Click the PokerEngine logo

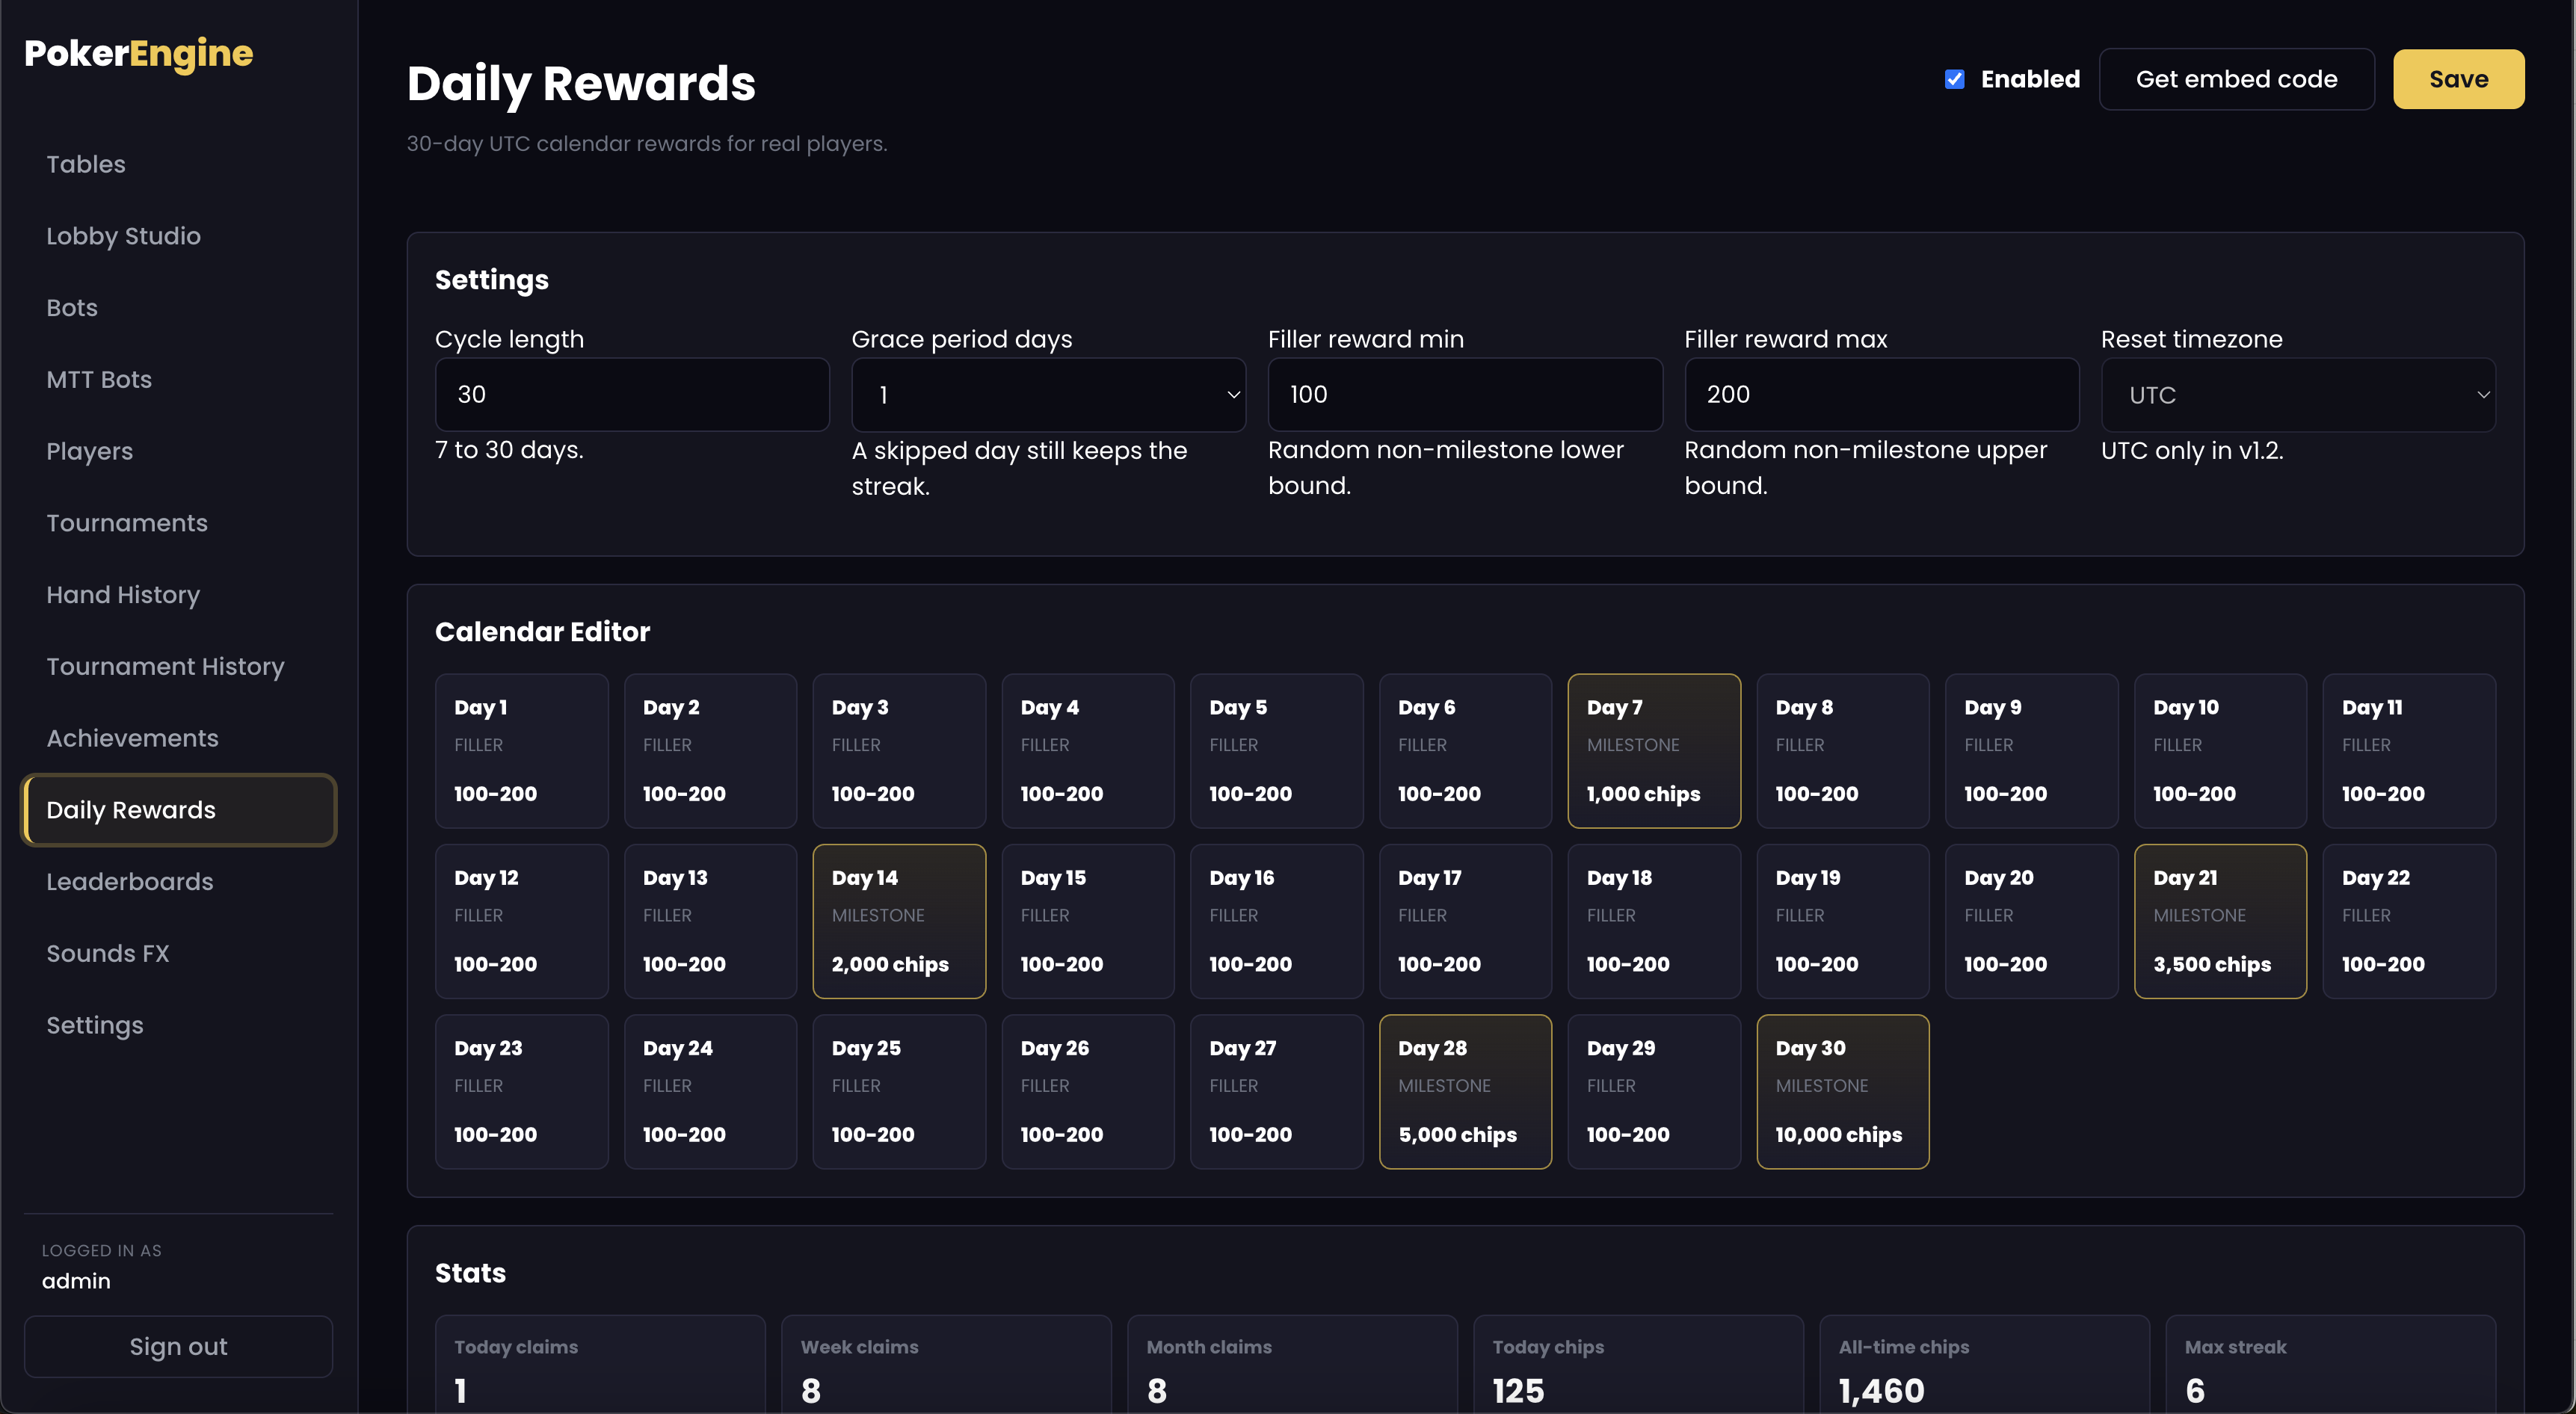coord(138,54)
